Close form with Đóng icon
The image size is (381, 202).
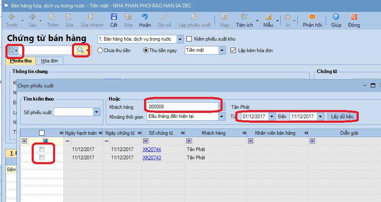pos(354,17)
